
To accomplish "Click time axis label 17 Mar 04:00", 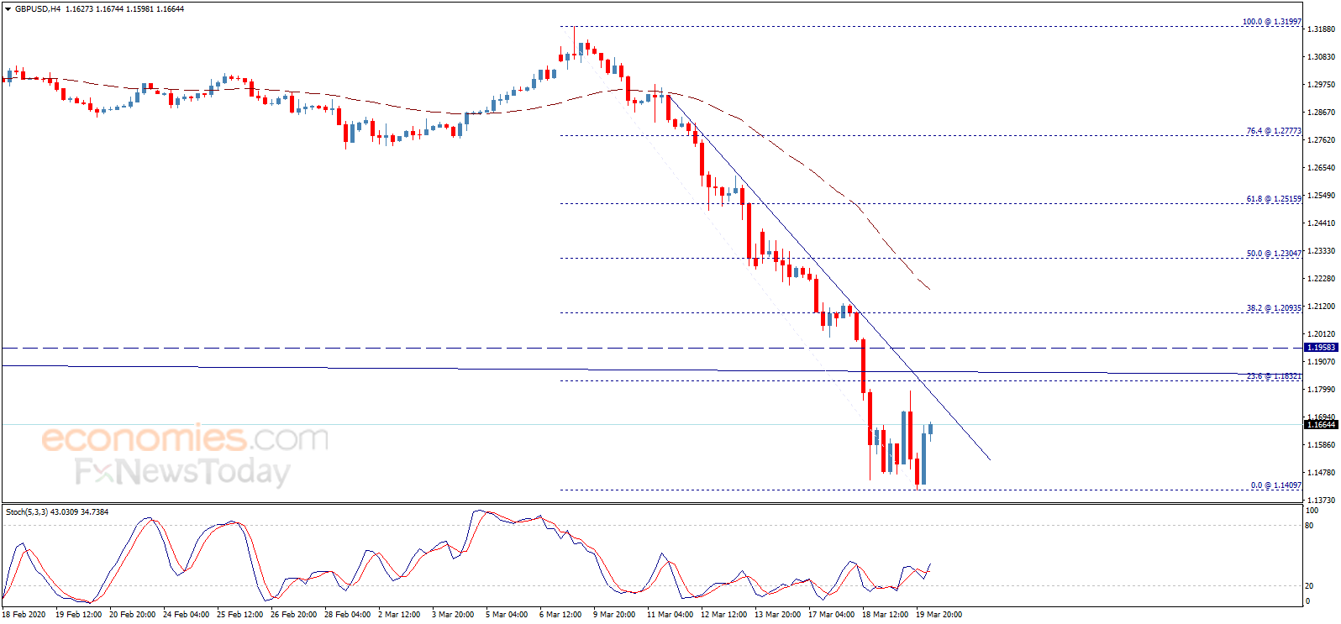I will pos(831,615).
